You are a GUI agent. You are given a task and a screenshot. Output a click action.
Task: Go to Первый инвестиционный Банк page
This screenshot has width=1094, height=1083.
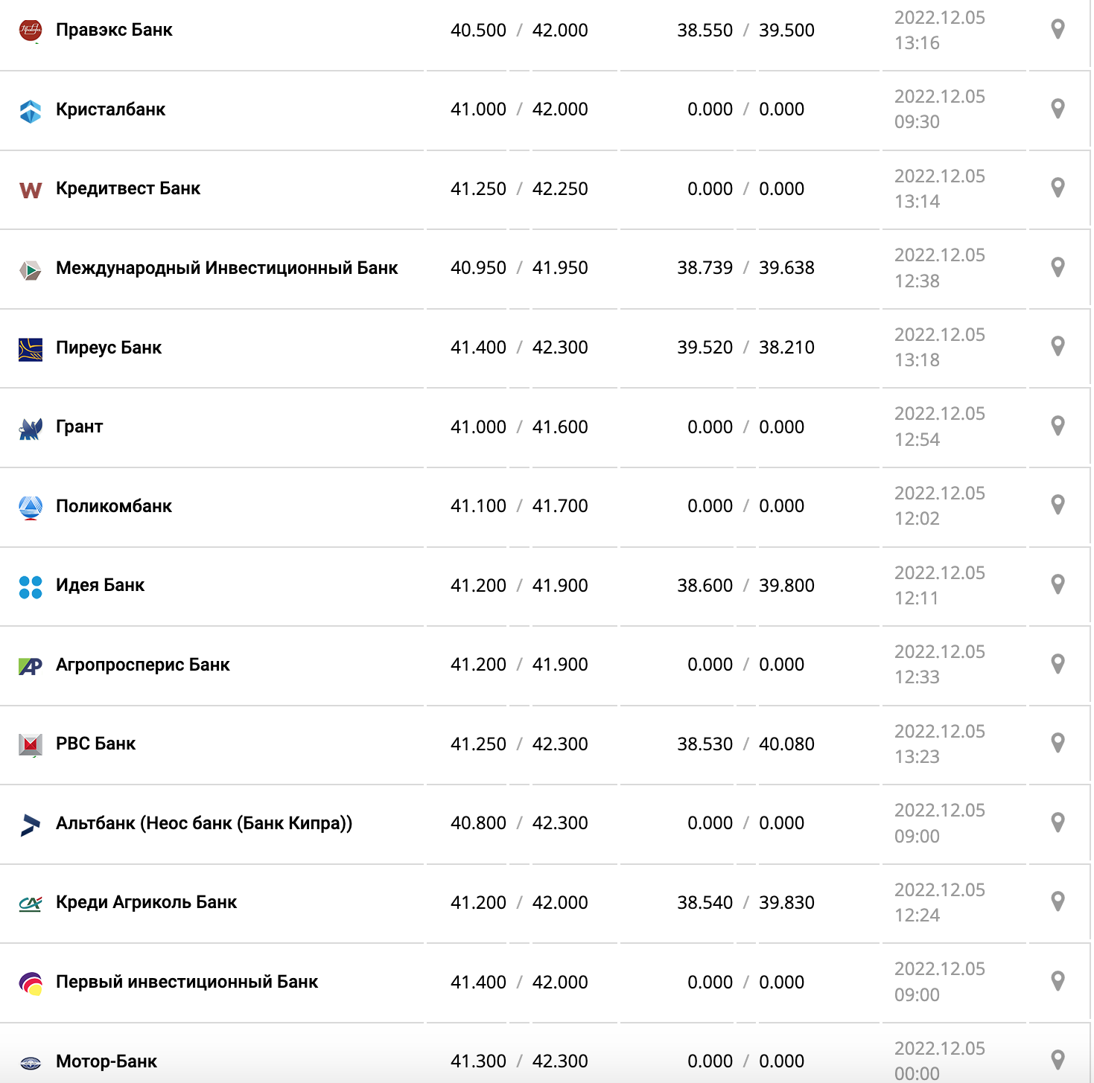coord(187,982)
